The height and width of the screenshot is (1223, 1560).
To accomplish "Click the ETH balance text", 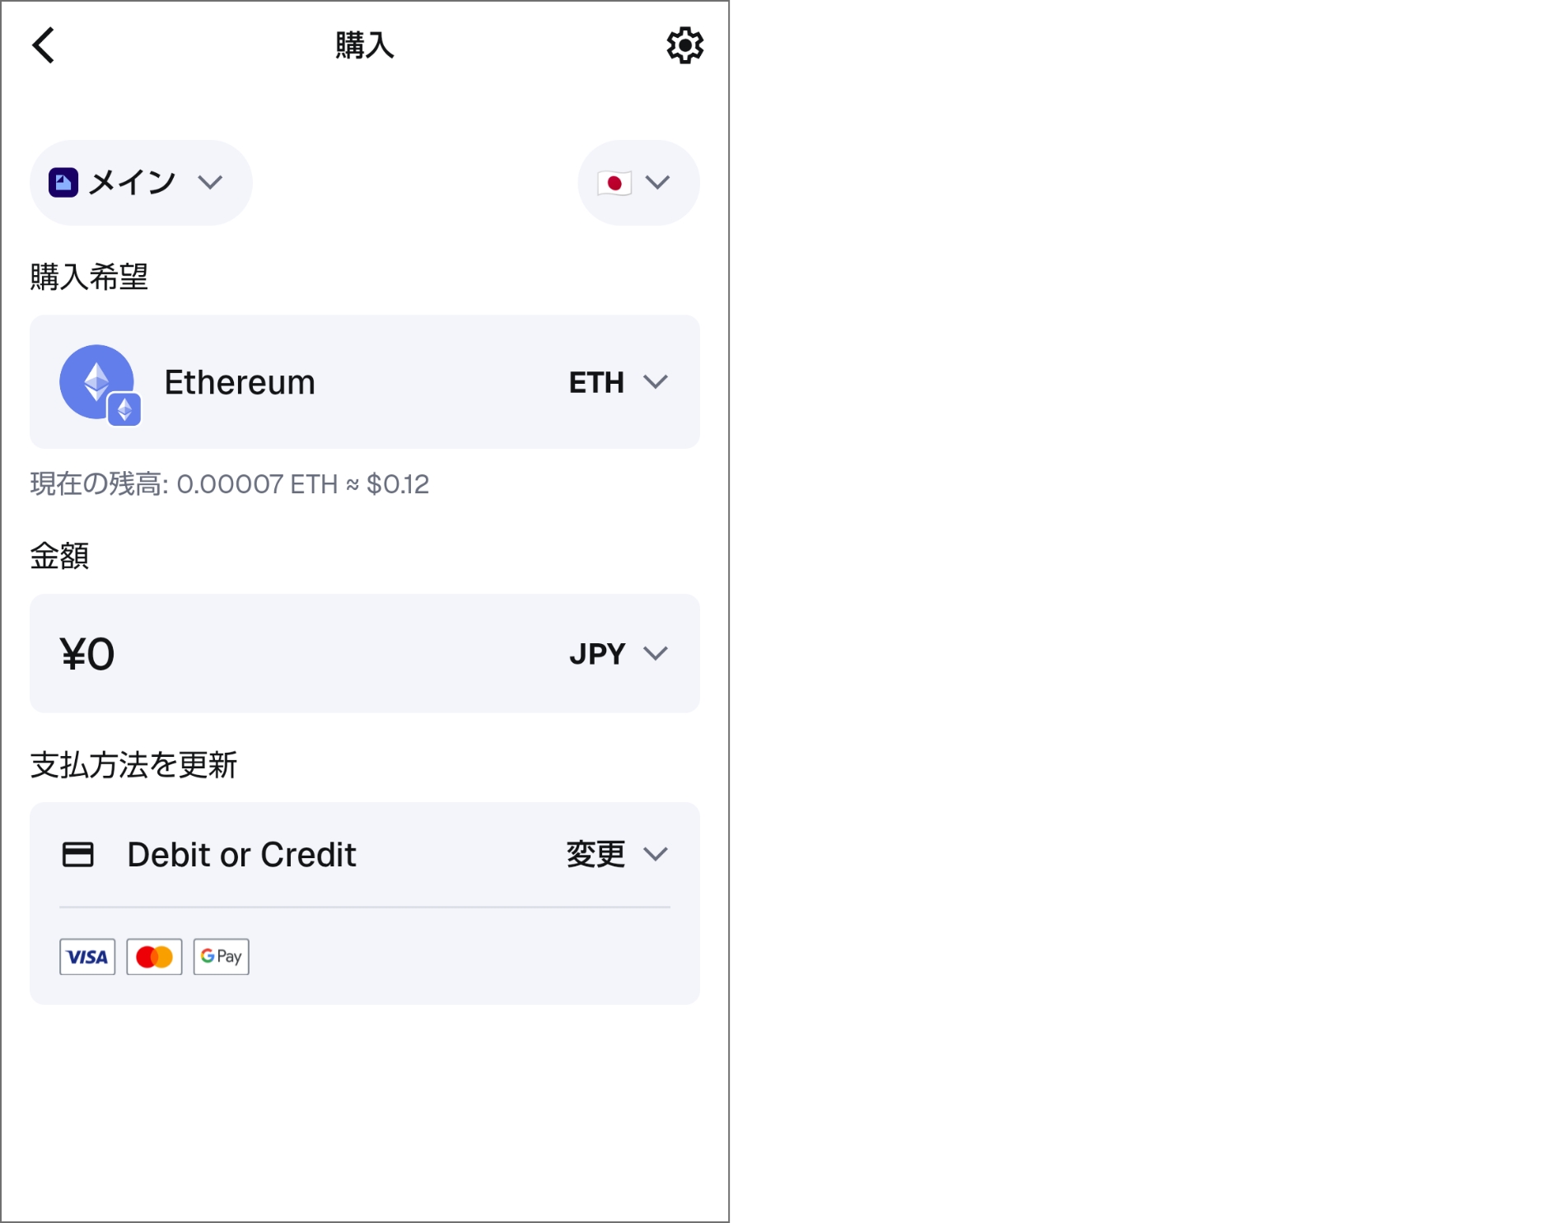I will [228, 485].
